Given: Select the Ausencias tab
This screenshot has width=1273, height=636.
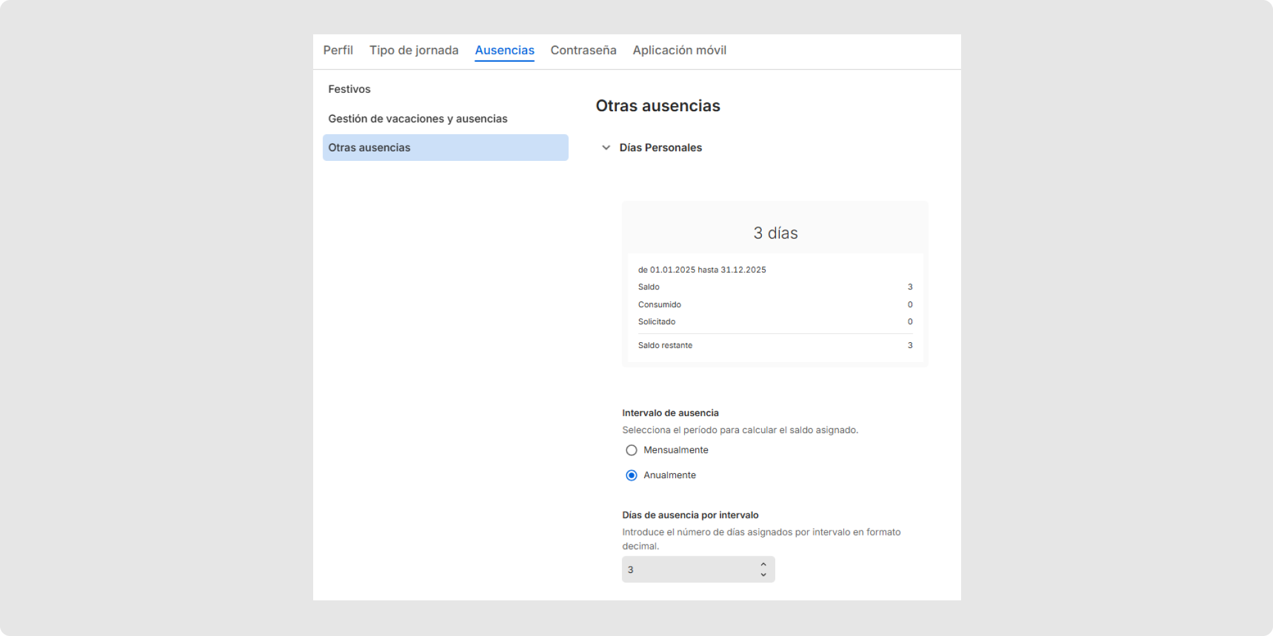Looking at the screenshot, I should pyautogui.click(x=505, y=50).
